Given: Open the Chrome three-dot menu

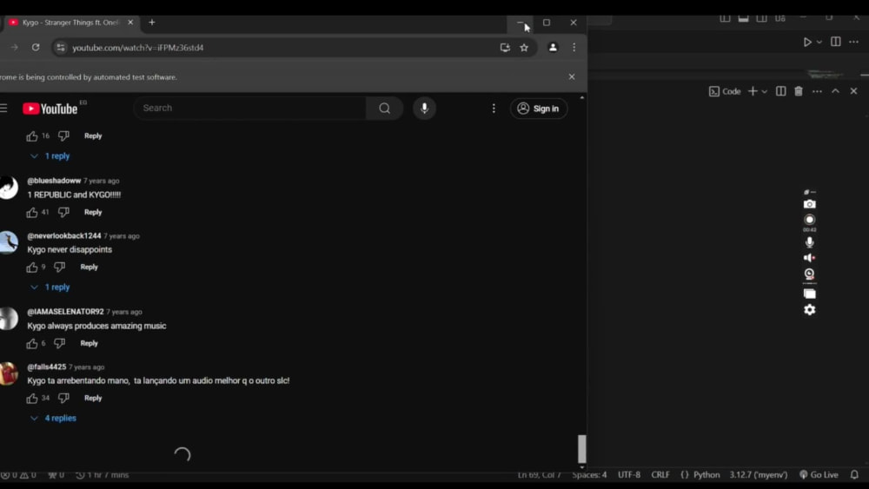Looking at the screenshot, I should 574,48.
